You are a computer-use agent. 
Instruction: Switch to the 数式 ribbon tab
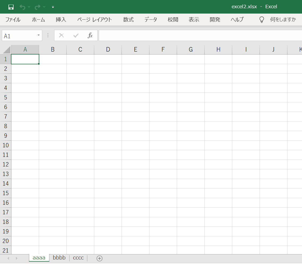[128, 19]
